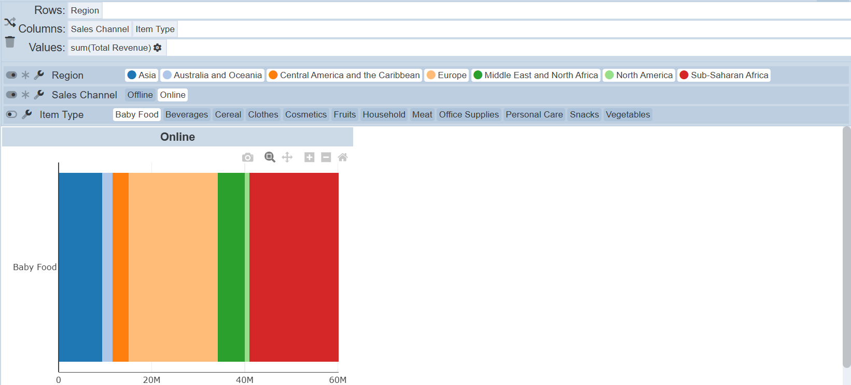Click the Europe region legend chip
This screenshot has width=851, height=385.
(446, 75)
